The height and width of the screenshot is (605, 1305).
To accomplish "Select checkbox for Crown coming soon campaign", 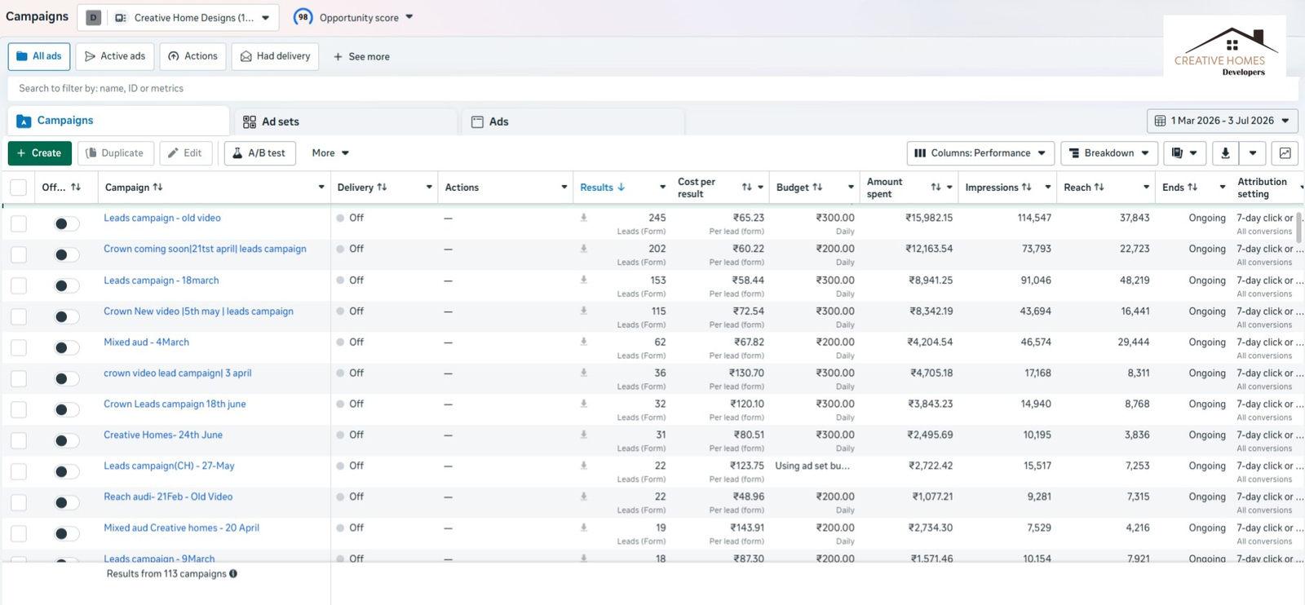I will click(x=19, y=254).
